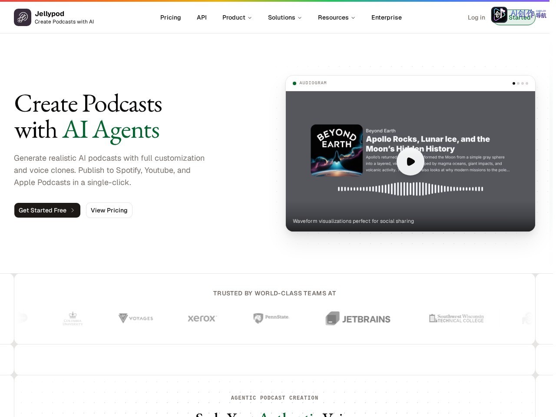Click the Beyond Earth podcast cover art

(x=337, y=150)
